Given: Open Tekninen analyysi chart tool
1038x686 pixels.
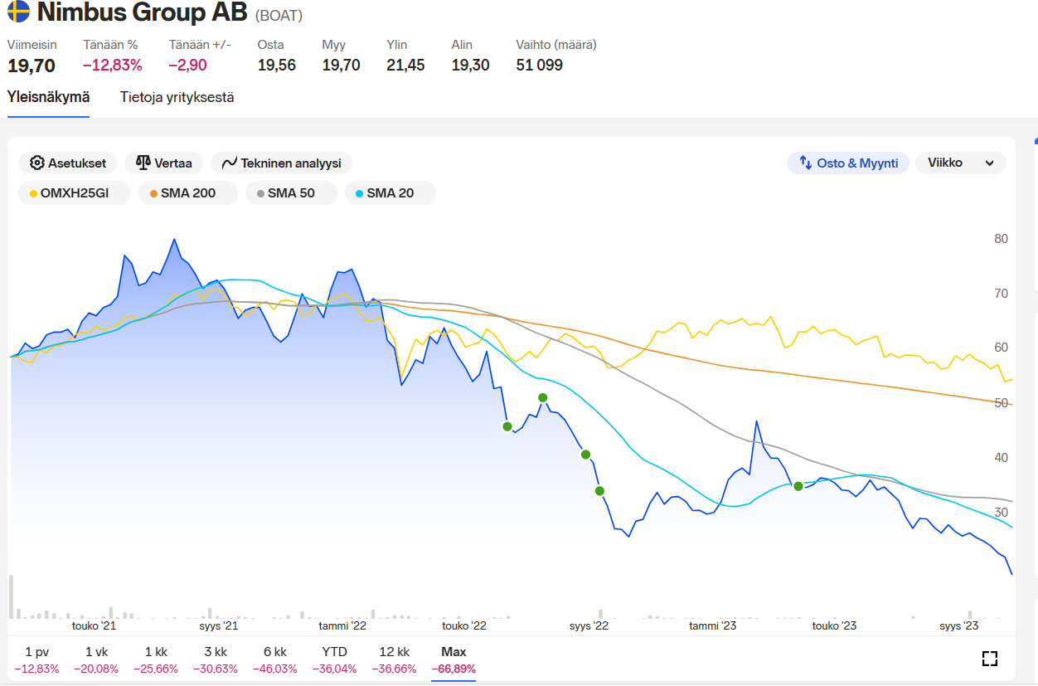Looking at the screenshot, I should pos(230,163).
